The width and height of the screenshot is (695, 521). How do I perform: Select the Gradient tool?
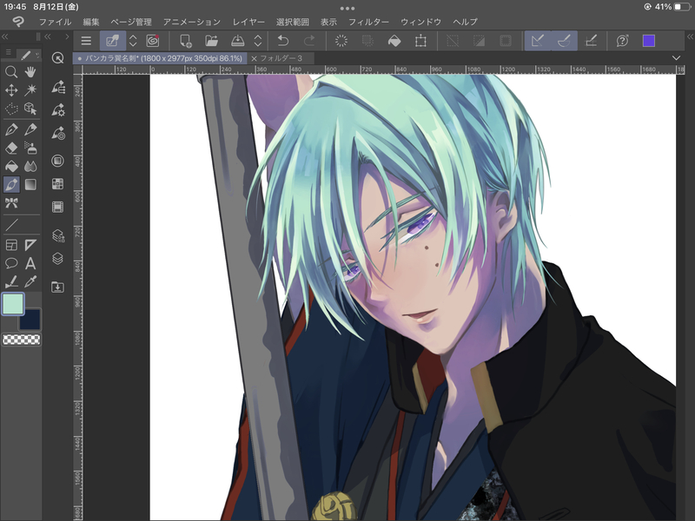30,184
